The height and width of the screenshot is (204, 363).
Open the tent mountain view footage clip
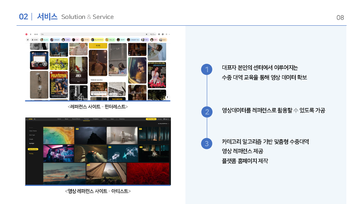(106, 173)
